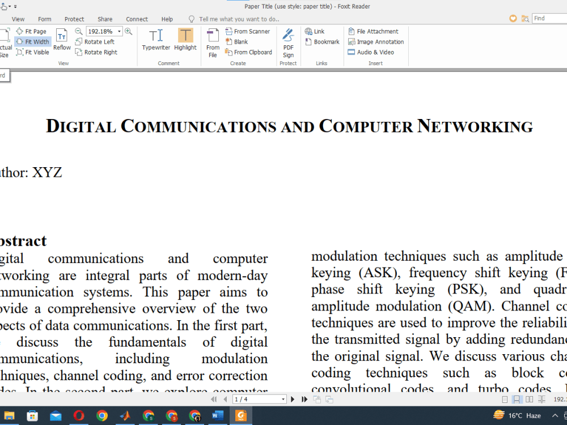Image resolution: width=567 pixels, height=425 pixels.
Task: Click the zoom in magnifier icon
Action: (x=128, y=31)
